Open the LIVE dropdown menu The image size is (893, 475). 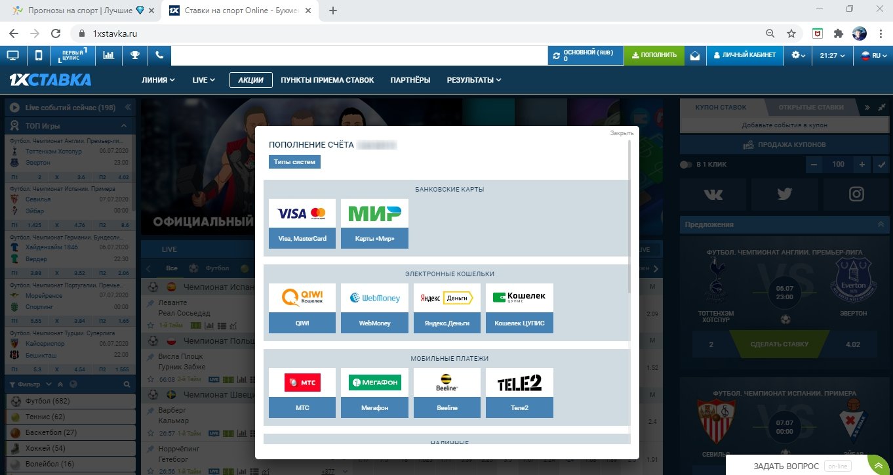click(x=204, y=80)
